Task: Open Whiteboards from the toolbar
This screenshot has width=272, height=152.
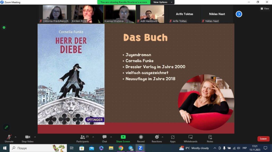Action: pyautogui.click(x=190, y=137)
